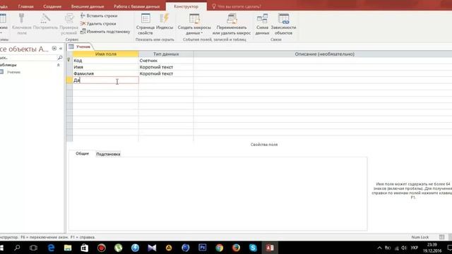Image resolution: width=452 pixels, height=254 pixels.
Task: Switch to the Главная ribbon tab
Action: point(26,6)
